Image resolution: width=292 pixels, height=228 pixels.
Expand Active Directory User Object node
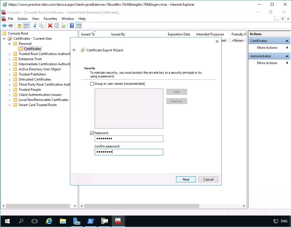[x=10, y=69]
